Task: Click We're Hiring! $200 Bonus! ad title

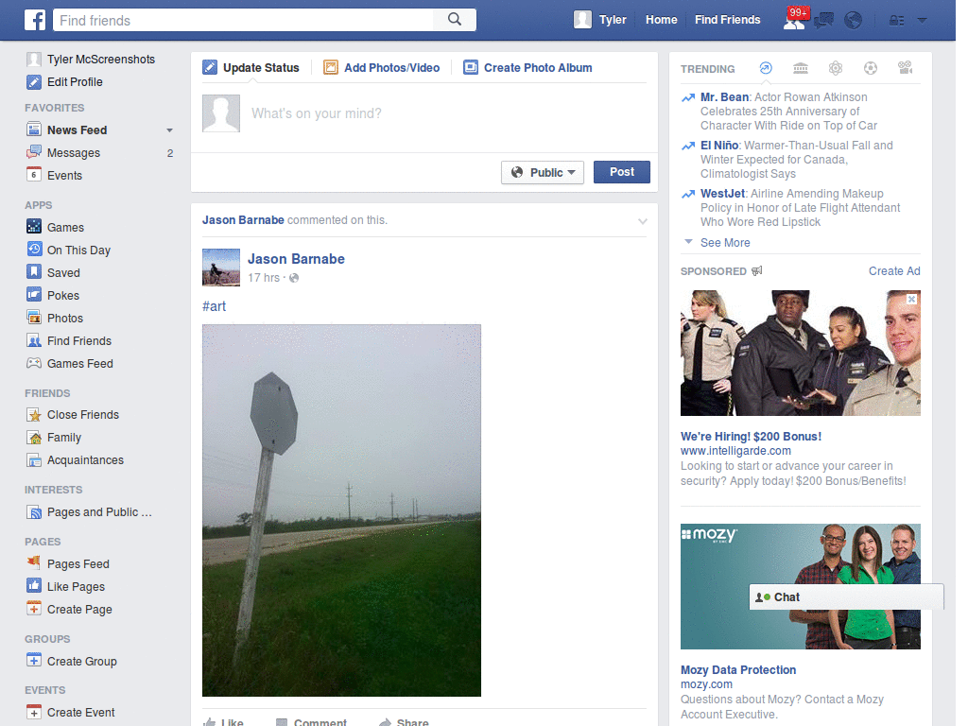Action: [751, 437]
